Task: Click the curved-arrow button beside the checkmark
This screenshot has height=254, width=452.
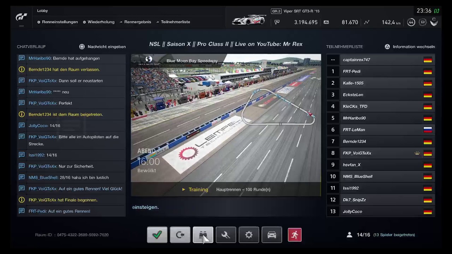Action: tap(180, 235)
